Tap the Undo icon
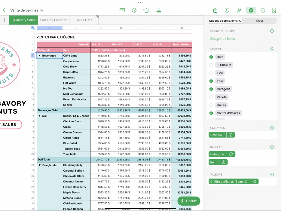Screen dimensions: 281x211 coord(227,11)
